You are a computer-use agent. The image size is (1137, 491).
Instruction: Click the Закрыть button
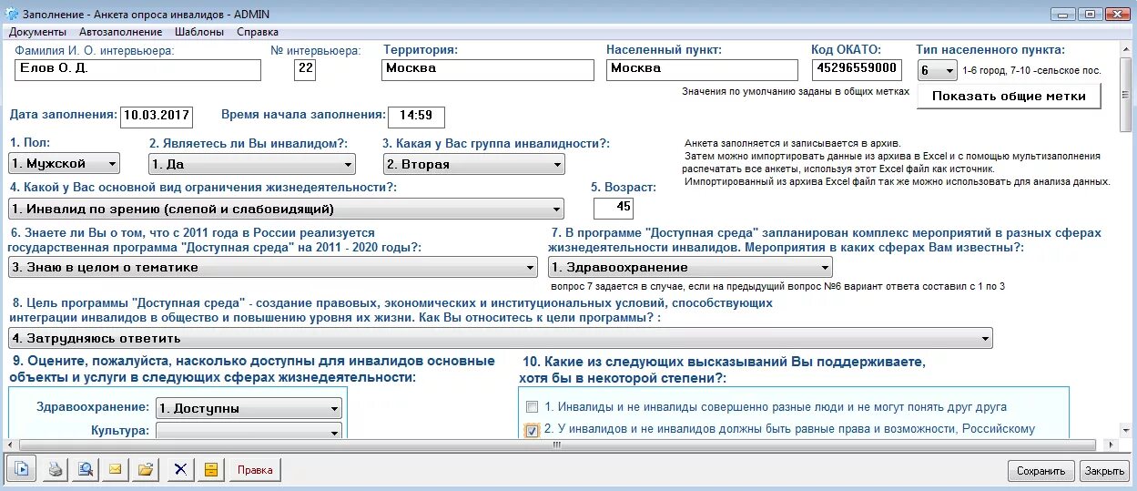[x=1104, y=471]
